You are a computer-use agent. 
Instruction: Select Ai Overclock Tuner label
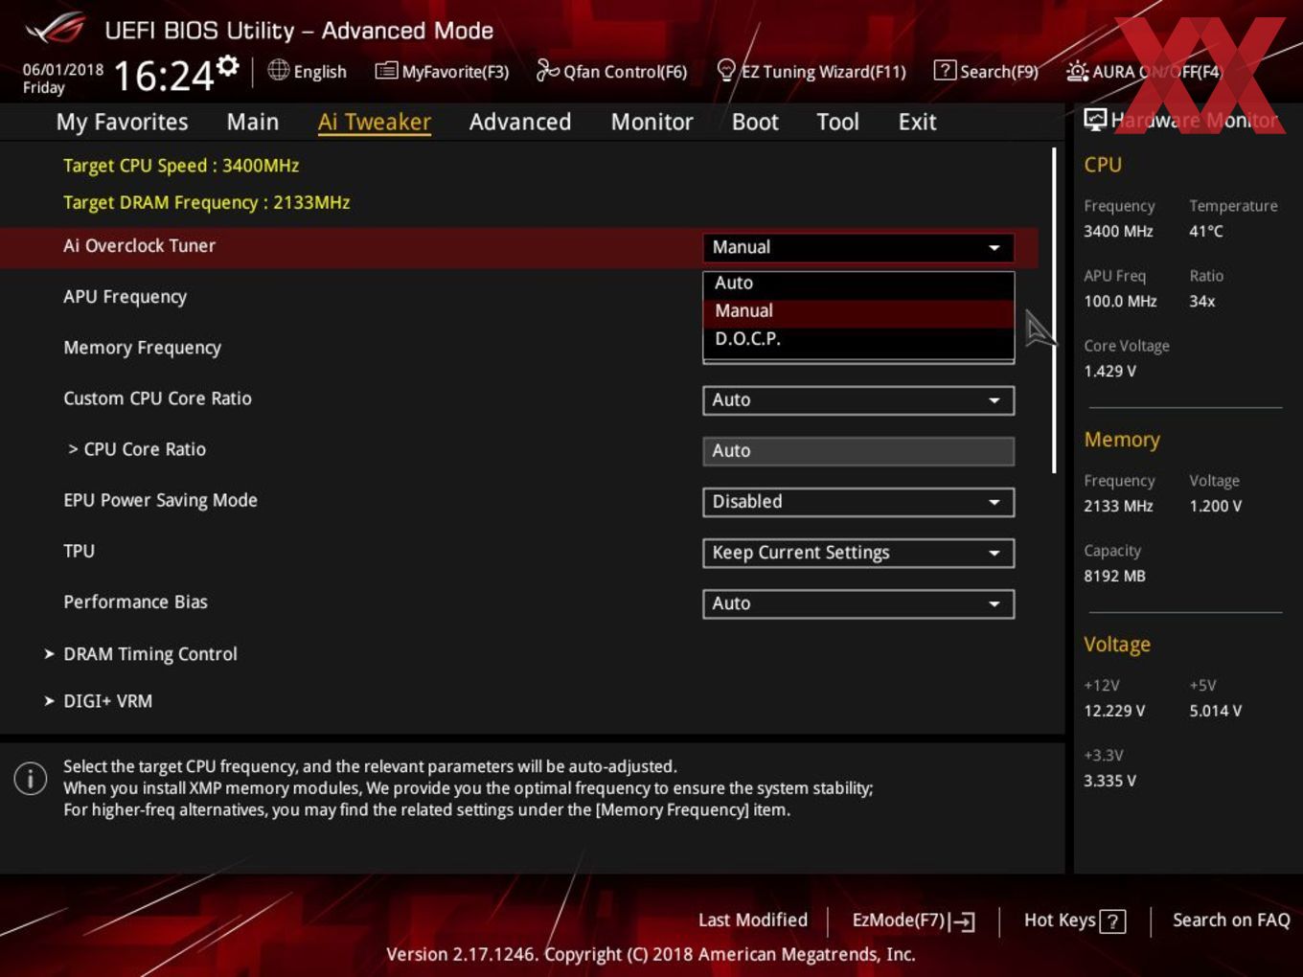tap(139, 246)
